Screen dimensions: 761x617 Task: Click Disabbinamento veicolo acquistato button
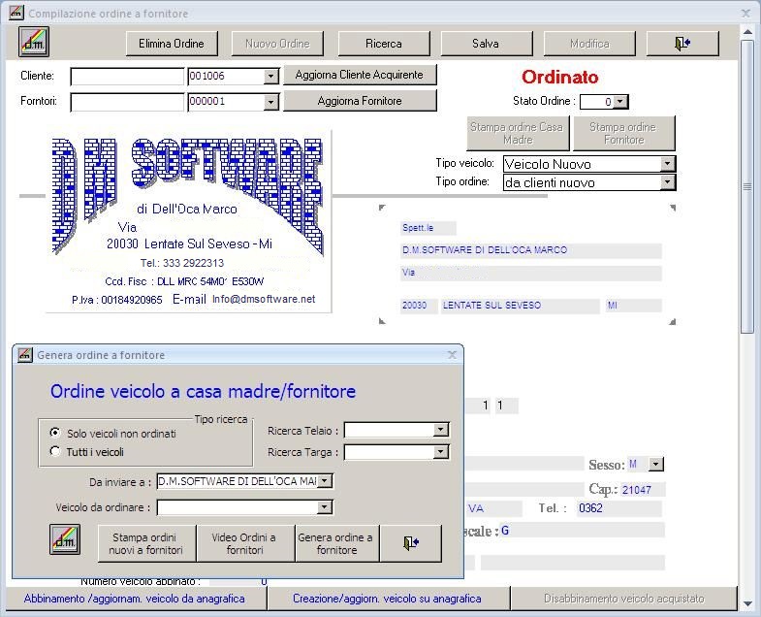(x=624, y=599)
